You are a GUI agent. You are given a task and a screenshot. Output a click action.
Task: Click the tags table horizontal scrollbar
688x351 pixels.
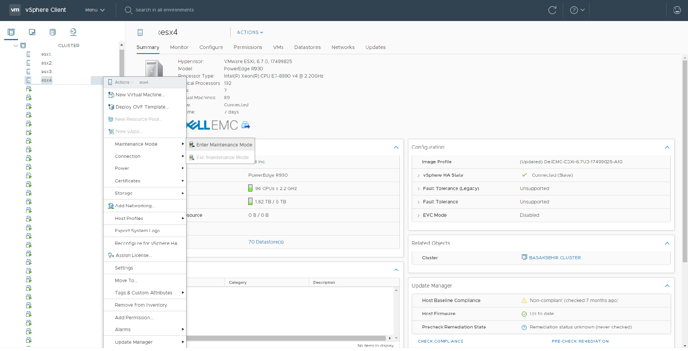[x=286, y=338]
